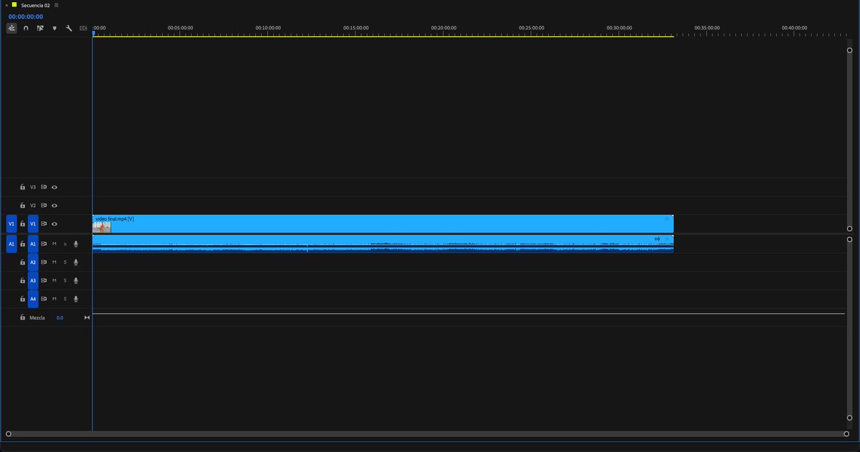Screen dimensions: 860x452
Task: Toggle V1 track targeting button
Action: point(33,224)
